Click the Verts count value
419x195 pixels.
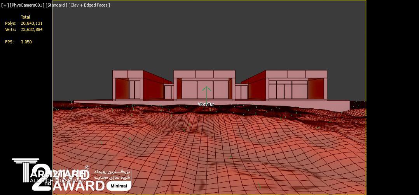(31, 29)
